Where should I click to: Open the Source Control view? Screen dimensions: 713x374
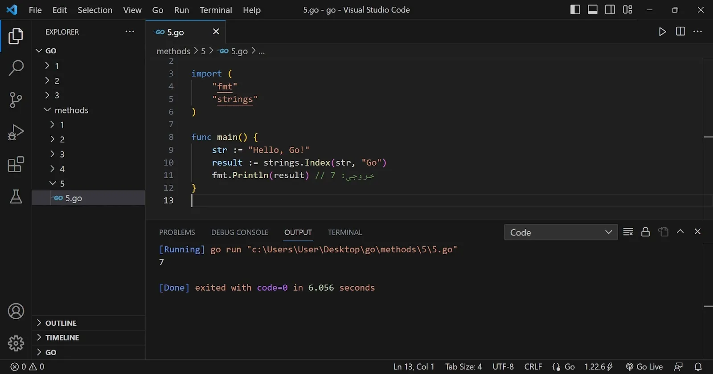click(x=16, y=100)
